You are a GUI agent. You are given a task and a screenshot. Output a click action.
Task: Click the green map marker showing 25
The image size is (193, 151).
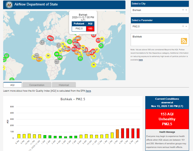click(7, 55)
